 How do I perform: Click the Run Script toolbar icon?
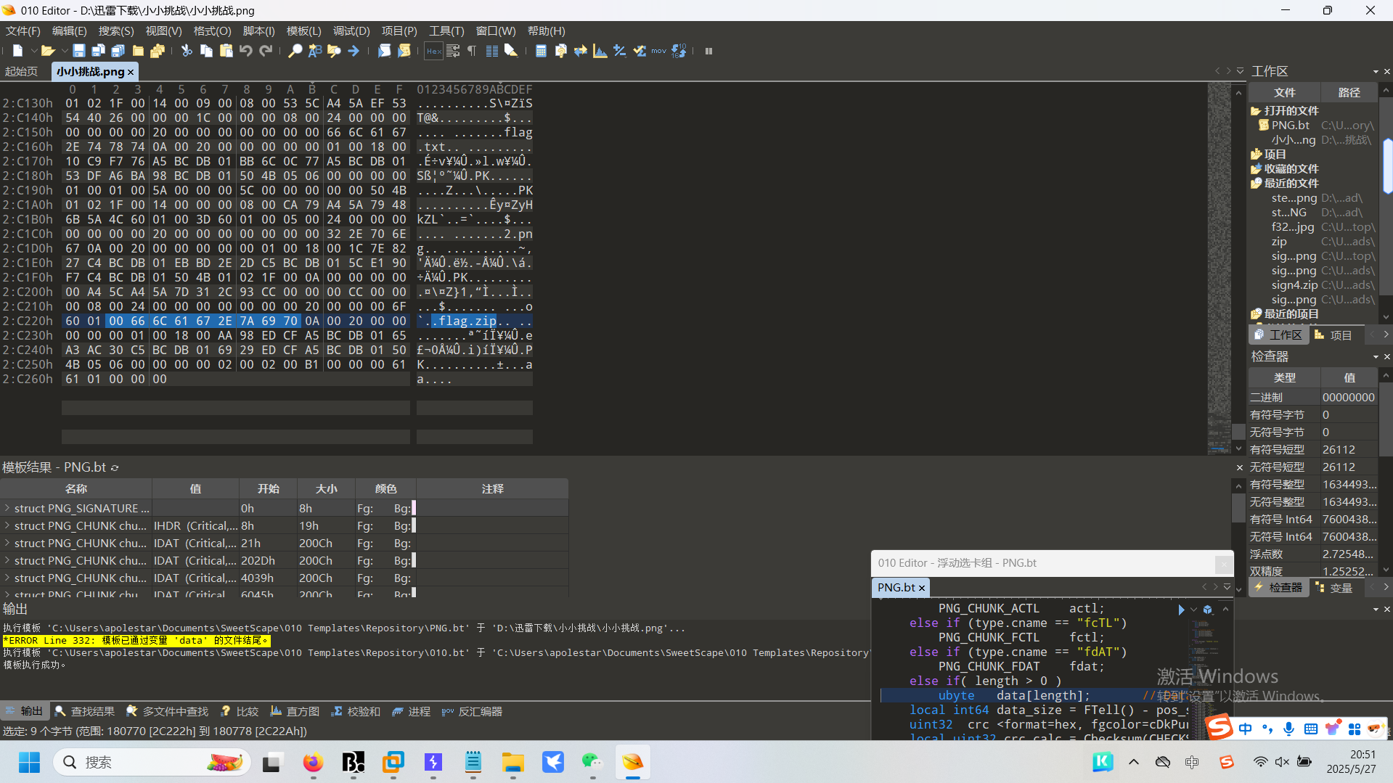pos(384,51)
